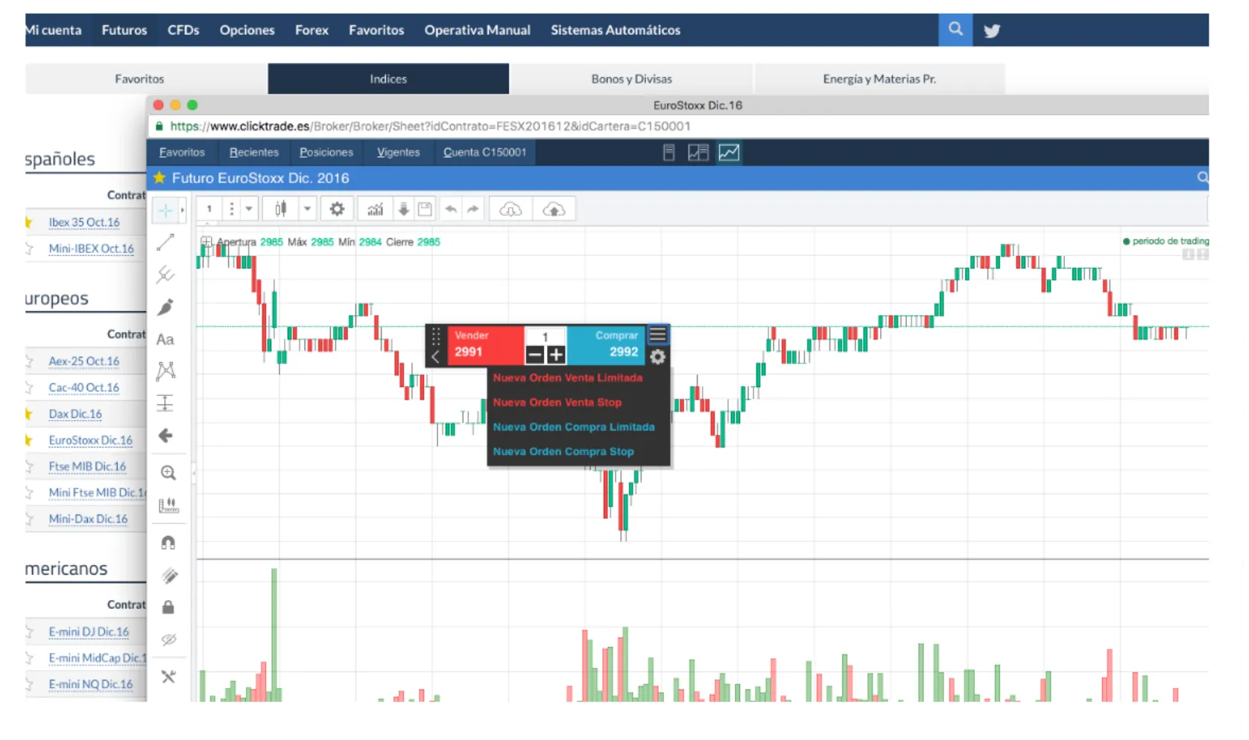This screenshot has height=740, width=1249.
Task: Click the load template down-arrow icon
Action: click(x=403, y=209)
